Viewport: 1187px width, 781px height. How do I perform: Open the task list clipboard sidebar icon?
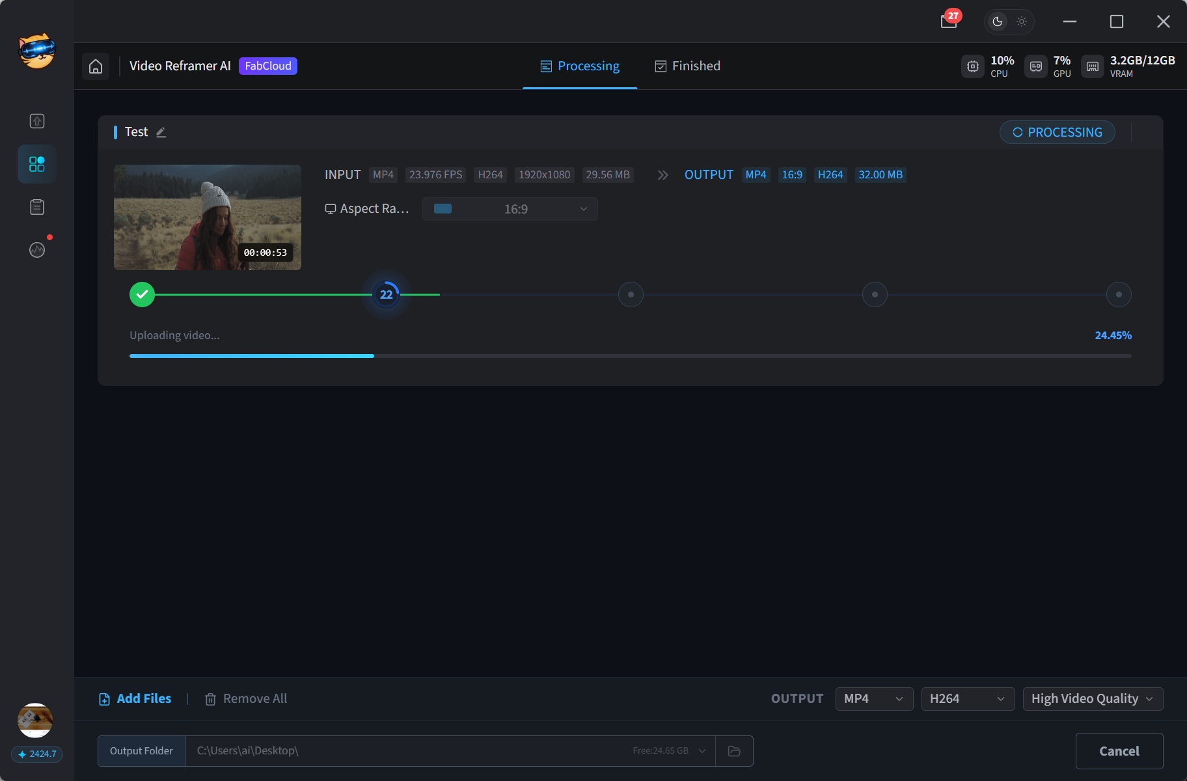pos(37,207)
